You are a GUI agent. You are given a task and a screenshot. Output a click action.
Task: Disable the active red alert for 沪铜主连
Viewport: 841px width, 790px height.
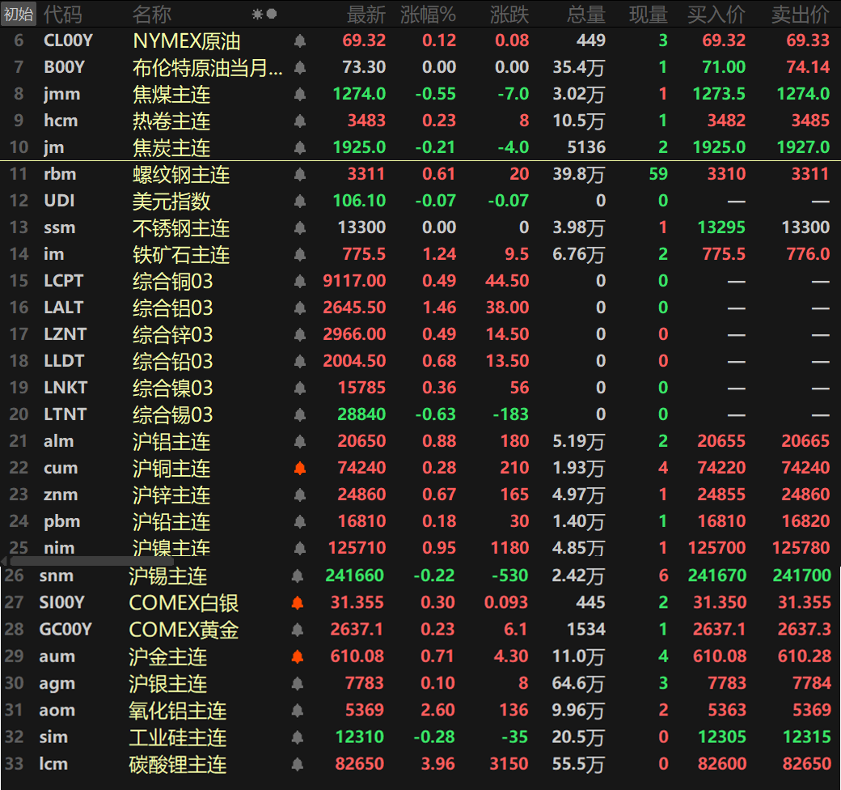[x=299, y=468]
